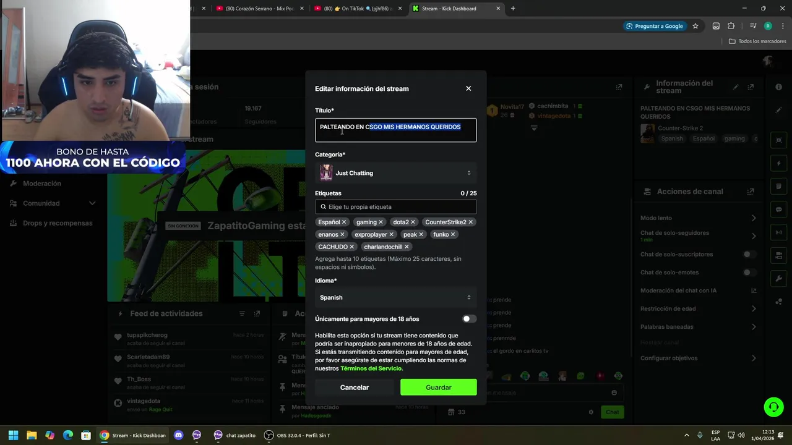
Task: Open File Explorer from the taskbar
Action: pos(32,435)
